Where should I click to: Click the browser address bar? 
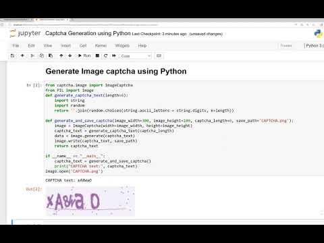[86, 25]
